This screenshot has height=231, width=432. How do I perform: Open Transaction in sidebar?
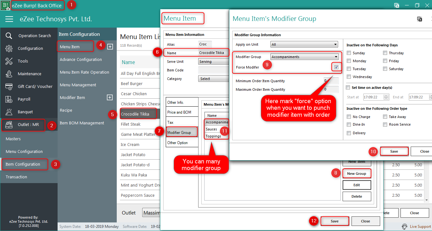click(x=16, y=177)
